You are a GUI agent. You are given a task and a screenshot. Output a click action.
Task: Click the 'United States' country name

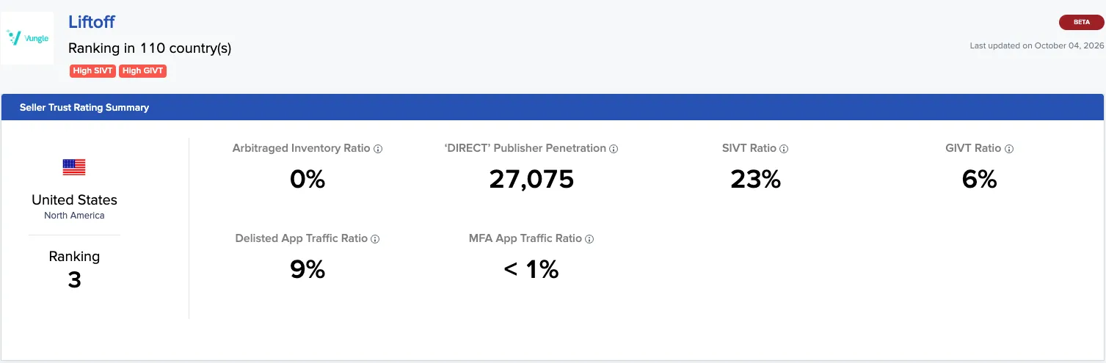(x=74, y=199)
